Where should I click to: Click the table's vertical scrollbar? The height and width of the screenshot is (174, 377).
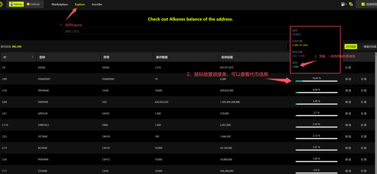pos(376,113)
